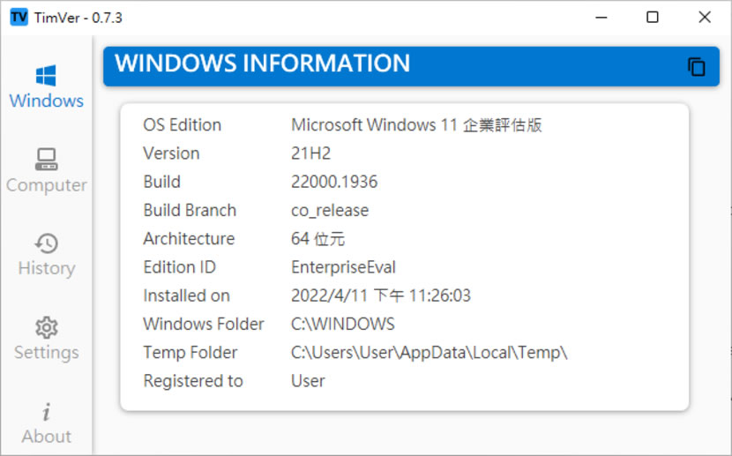This screenshot has height=456, width=732.
Task: Click the co_release Build Branch value
Action: [330, 211]
